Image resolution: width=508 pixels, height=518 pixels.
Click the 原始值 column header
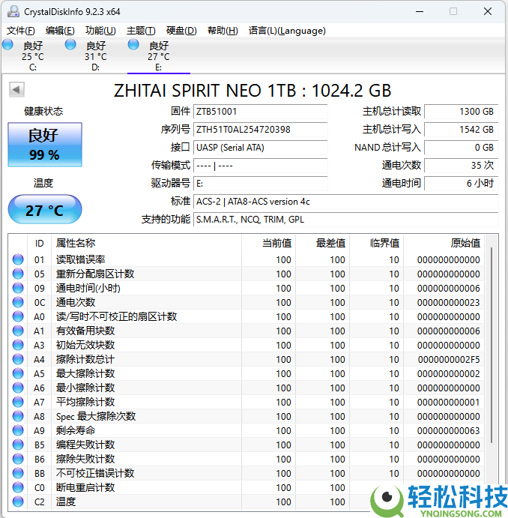(444, 243)
